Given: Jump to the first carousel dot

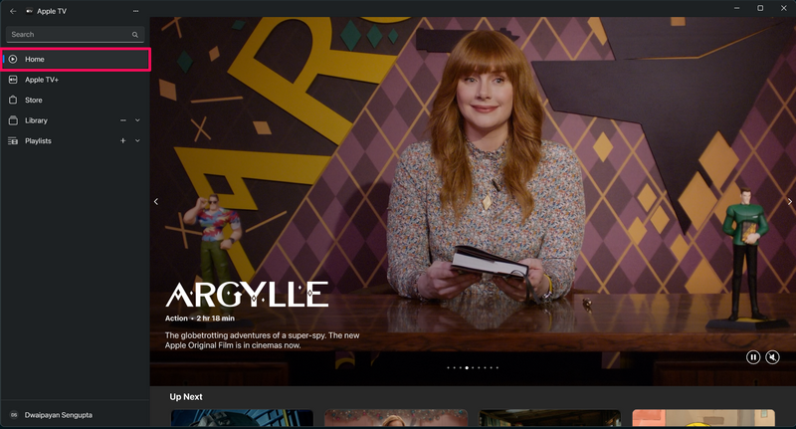Looking at the screenshot, I should point(448,367).
